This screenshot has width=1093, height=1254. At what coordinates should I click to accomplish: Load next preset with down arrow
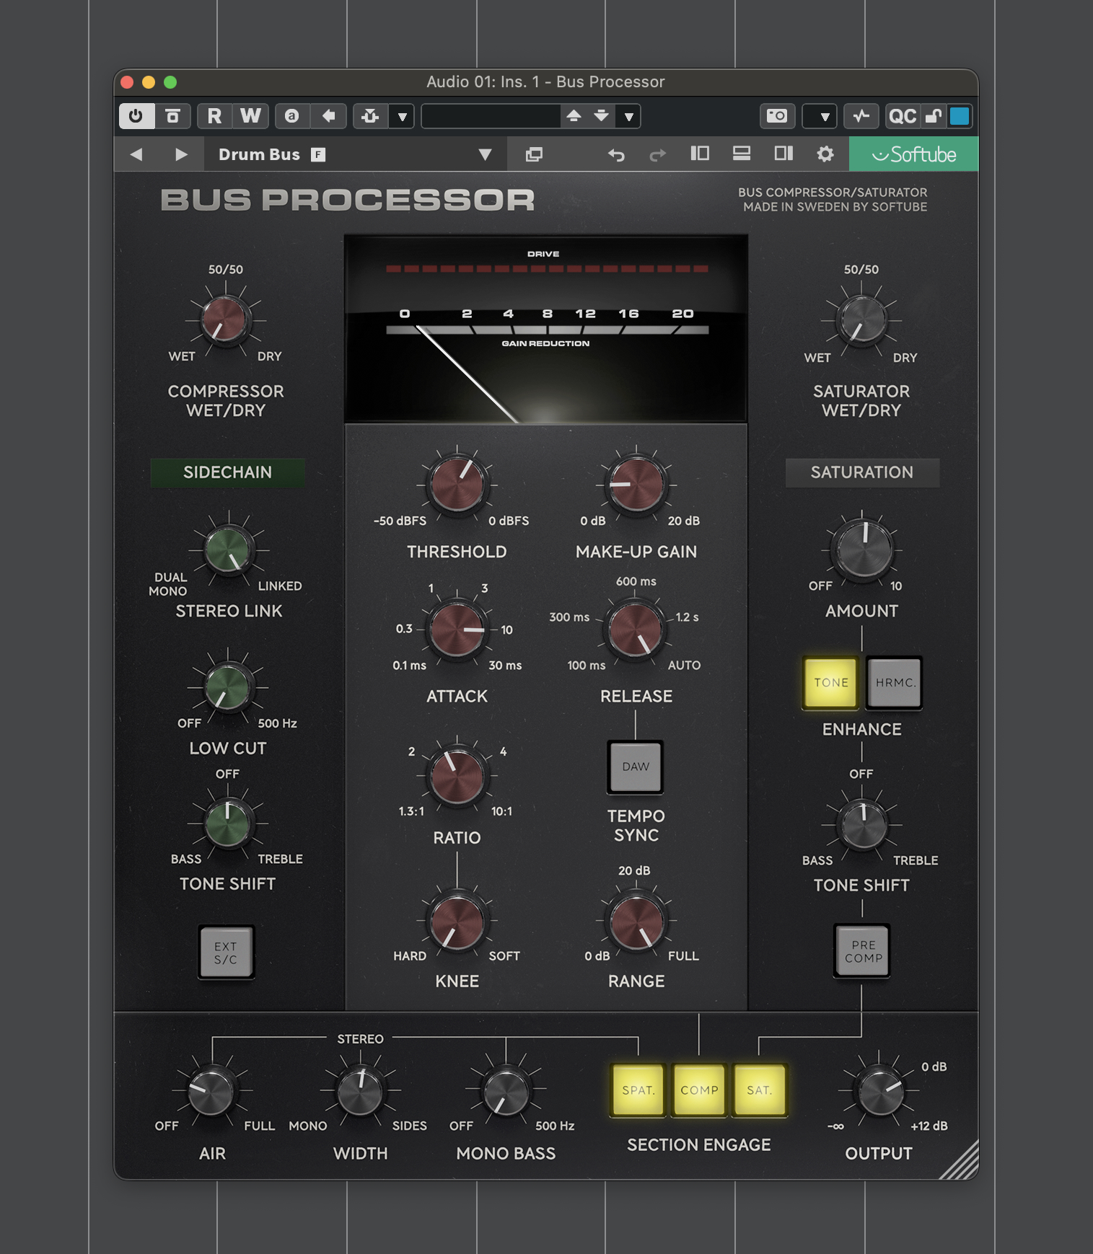[601, 116]
